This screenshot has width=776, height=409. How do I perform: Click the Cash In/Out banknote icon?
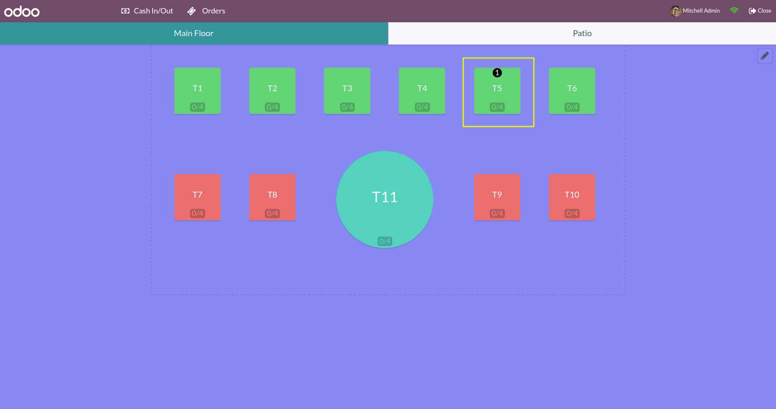pyautogui.click(x=125, y=11)
